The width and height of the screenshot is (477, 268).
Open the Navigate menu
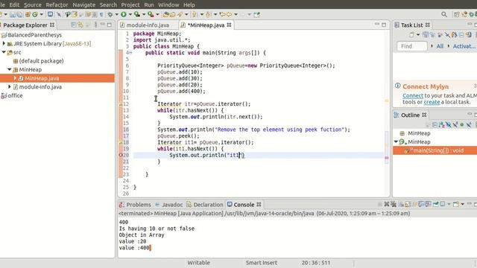[83, 5]
